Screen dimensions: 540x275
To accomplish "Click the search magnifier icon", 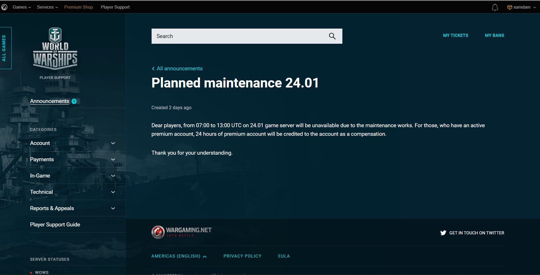I will coord(332,36).
